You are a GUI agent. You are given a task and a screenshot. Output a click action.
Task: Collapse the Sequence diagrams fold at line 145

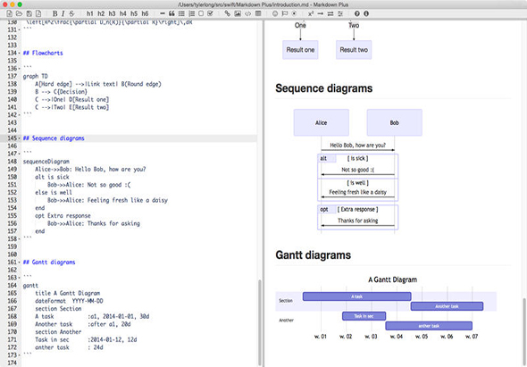pos(19,138)
